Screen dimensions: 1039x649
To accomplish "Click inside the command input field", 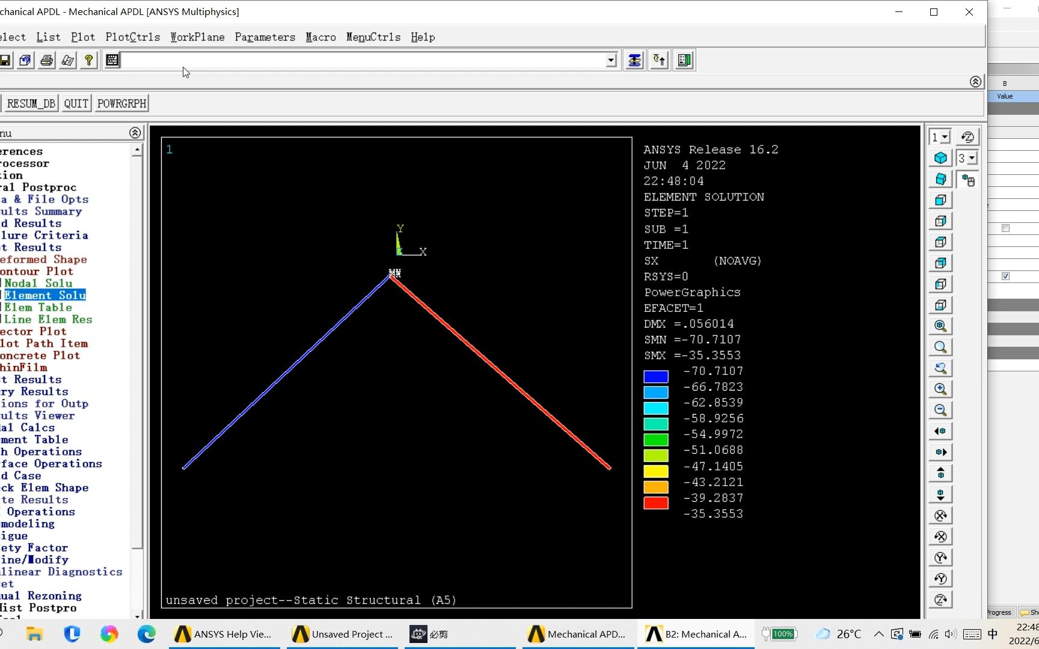I will point(361,60).
